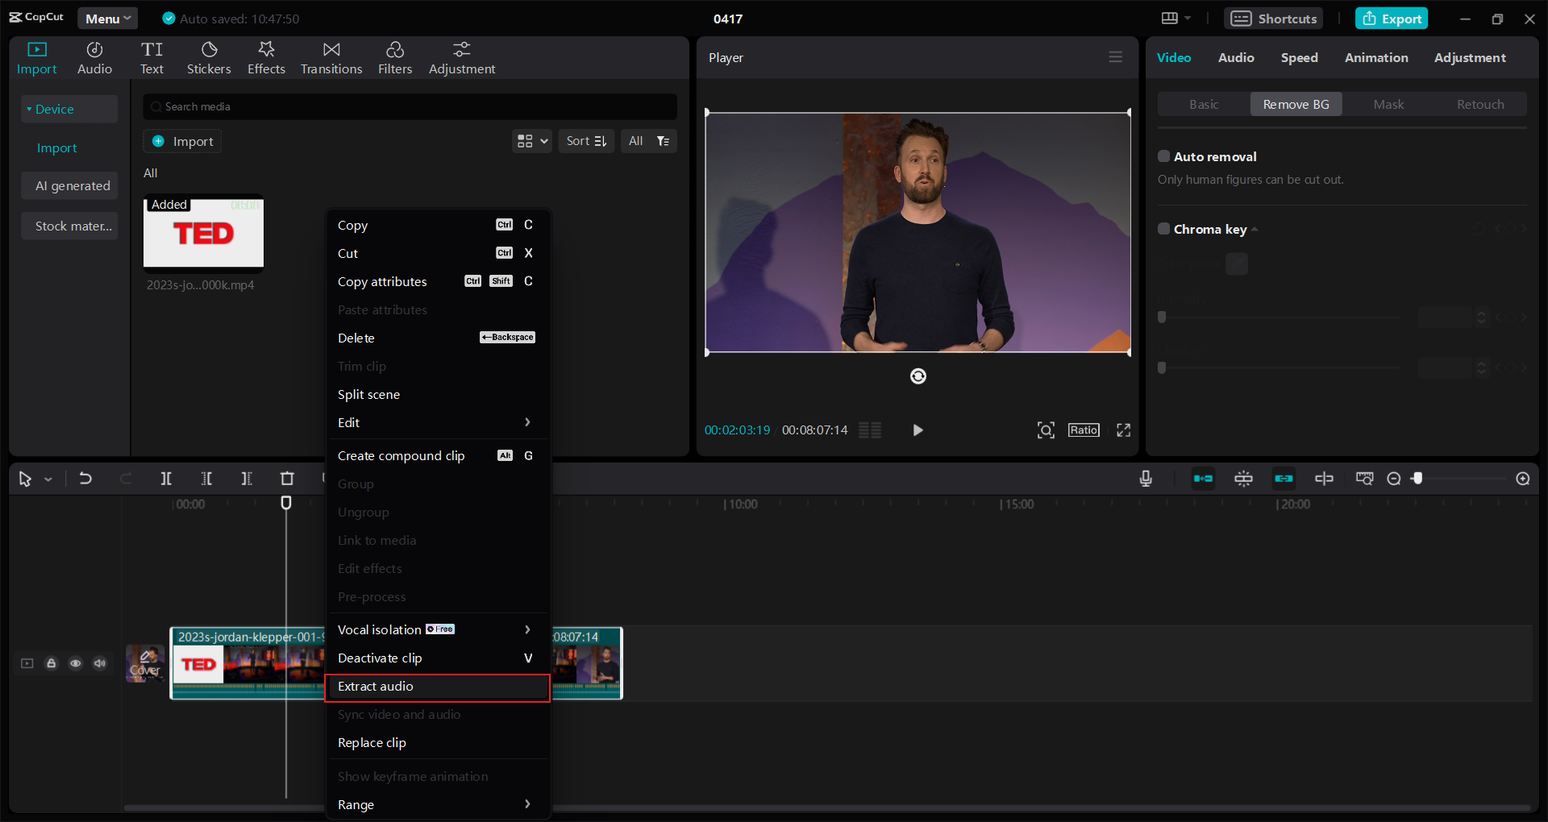
Task: Click the Export button
Action: 1391,18
